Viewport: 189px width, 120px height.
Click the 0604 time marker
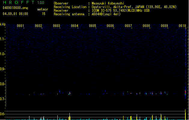click(75, 26)
